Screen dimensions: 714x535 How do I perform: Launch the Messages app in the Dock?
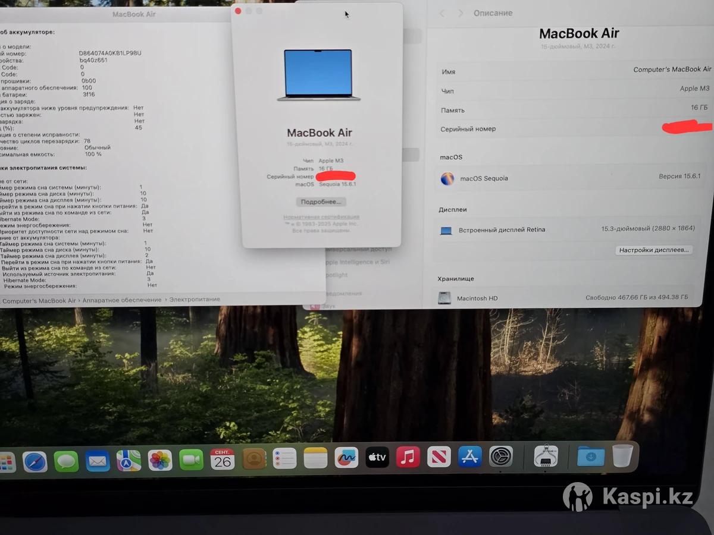click(66, 461)
